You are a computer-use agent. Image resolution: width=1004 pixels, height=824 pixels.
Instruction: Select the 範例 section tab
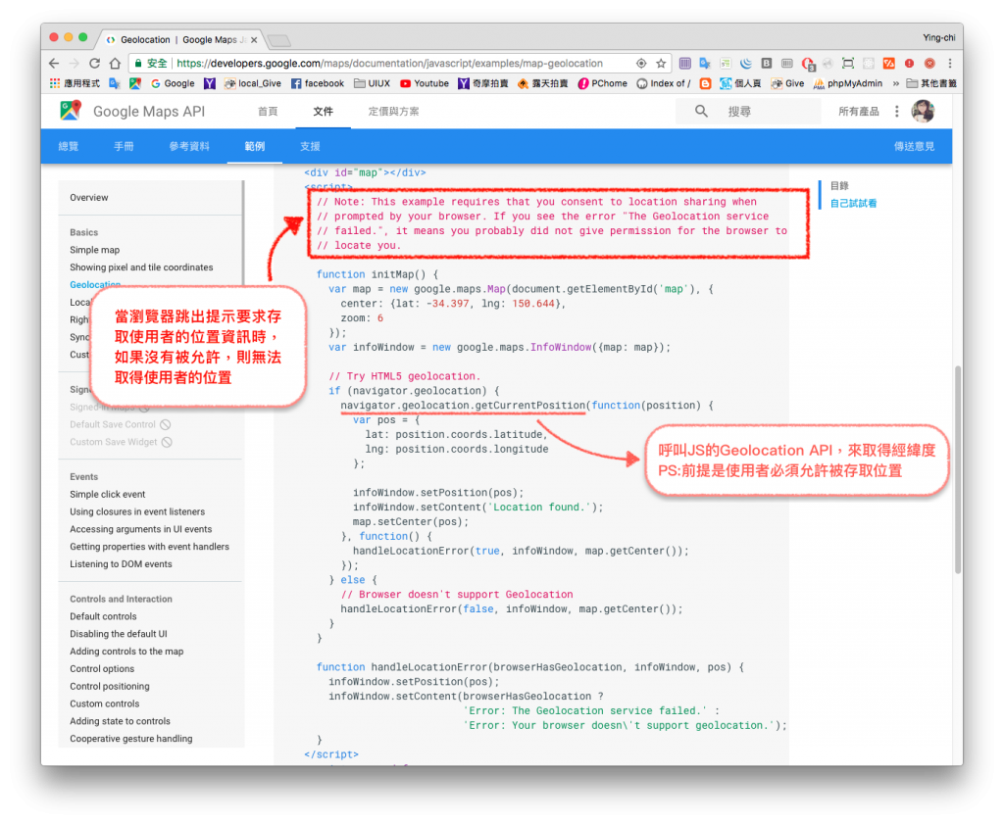255,146
